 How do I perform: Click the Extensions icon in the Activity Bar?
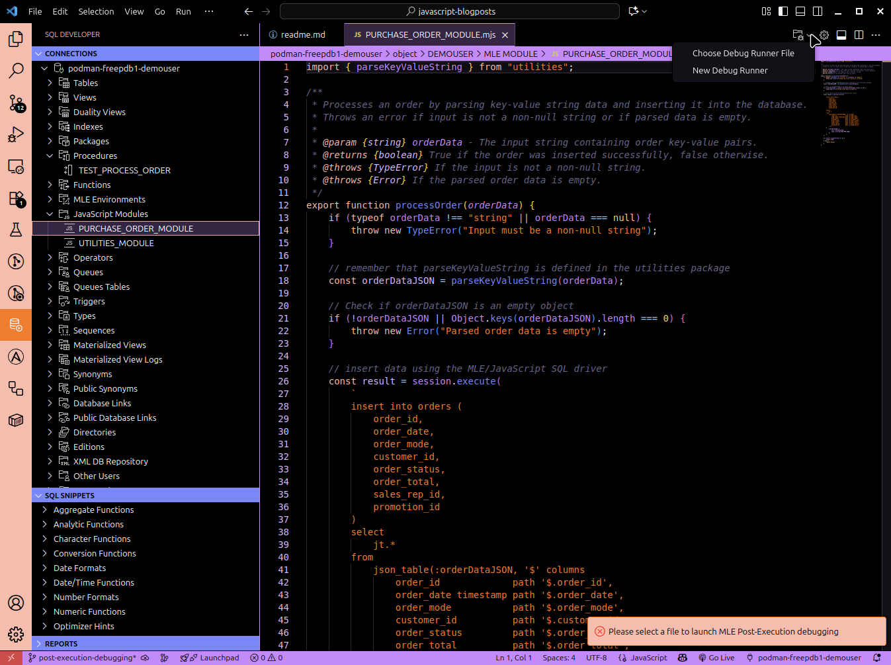point(16,199)
